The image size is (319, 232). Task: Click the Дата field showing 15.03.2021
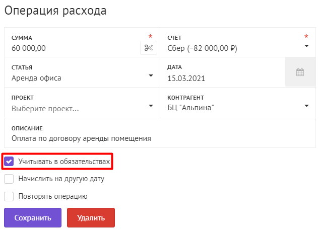223,72
